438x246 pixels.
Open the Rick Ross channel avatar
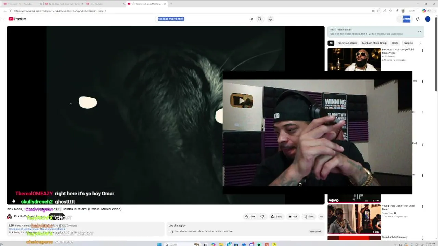[x=9, y=216]
